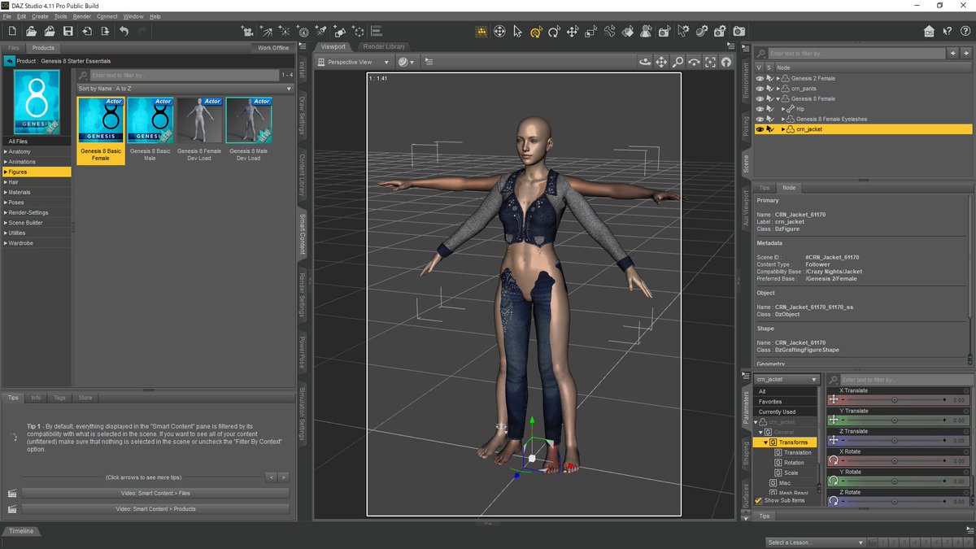Viewport: 976px width, 549px height.
Task: Open the Sort by Name dropdown
Action: [x=185, y=88]
